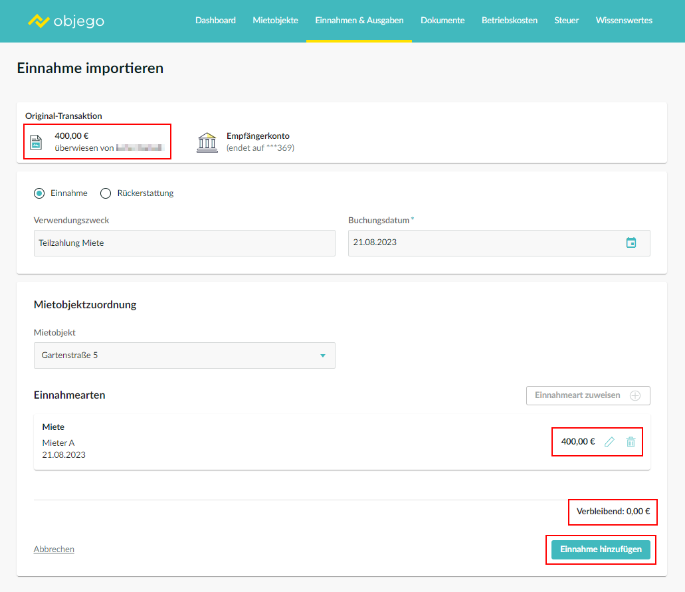Open the calendar date picker icon
Image resolution: width=685 pixels, height=592 pixels.
click(631, 243)
